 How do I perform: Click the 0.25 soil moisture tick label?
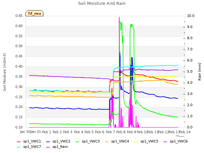click(19, 97)
